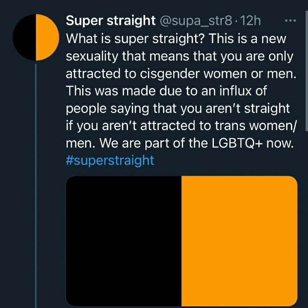Screen dimensions: 308x308
Task: Follow the #superstraight hashtag
Action: tap(110, 160)
